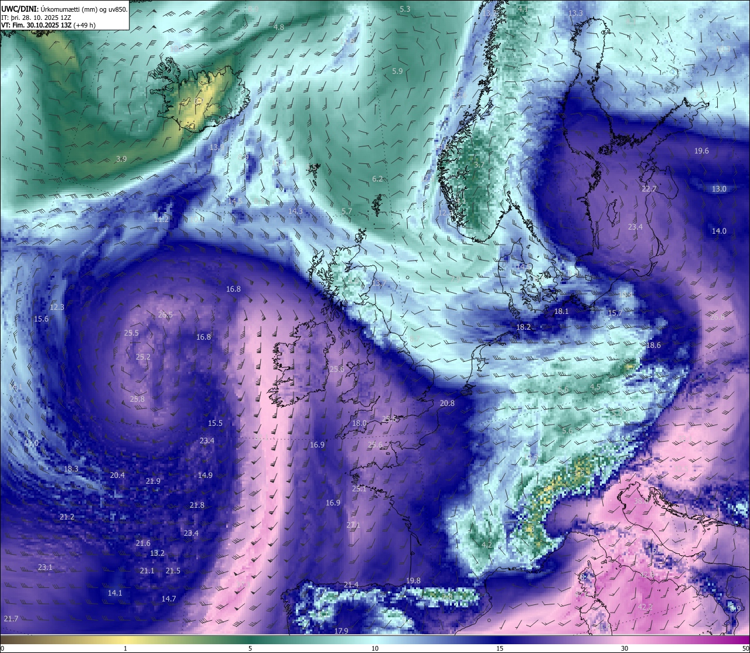
Task: Click the 15.7 value over Poland coast
Action: pyautogui.click(x=615, y=313)
